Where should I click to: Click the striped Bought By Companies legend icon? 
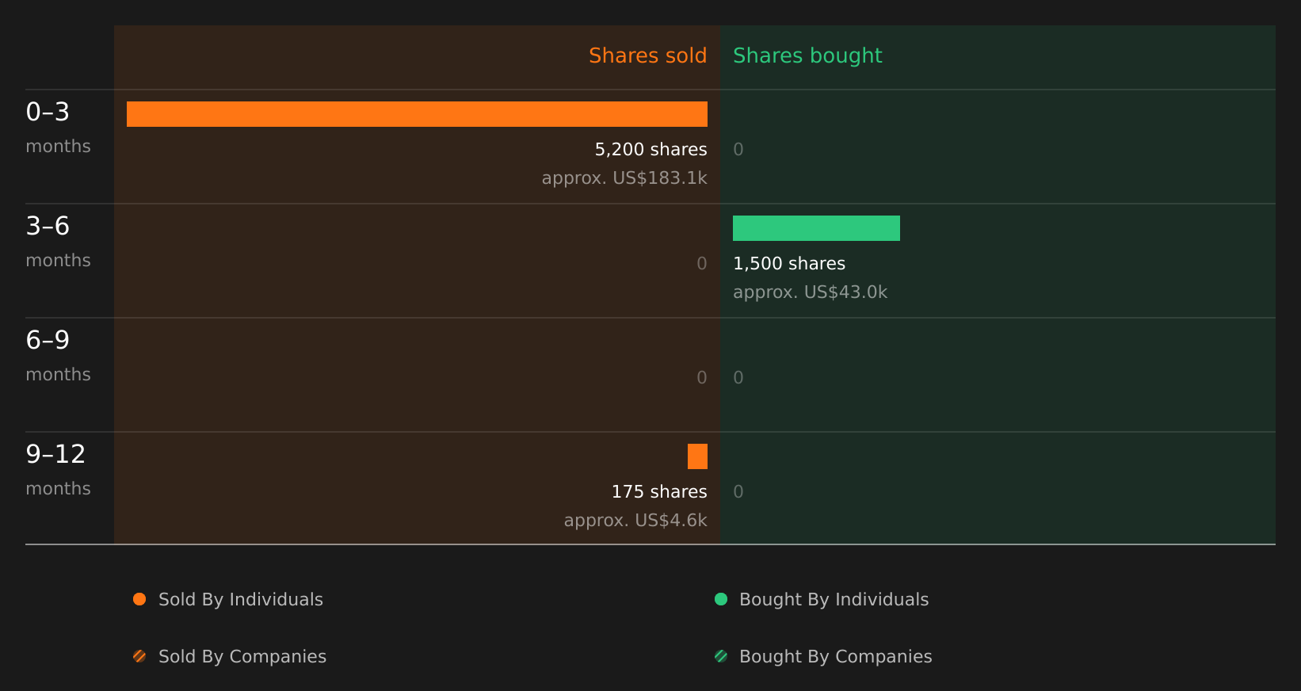[x=721, y=656]
